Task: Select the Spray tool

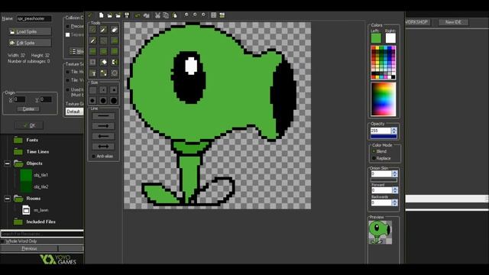Action: pyautogui.click(x=104, y=29)
